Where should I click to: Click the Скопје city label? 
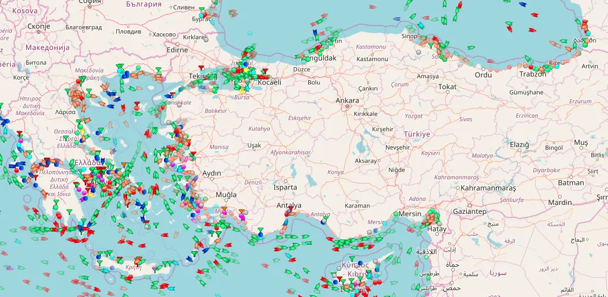click(39, 26)
